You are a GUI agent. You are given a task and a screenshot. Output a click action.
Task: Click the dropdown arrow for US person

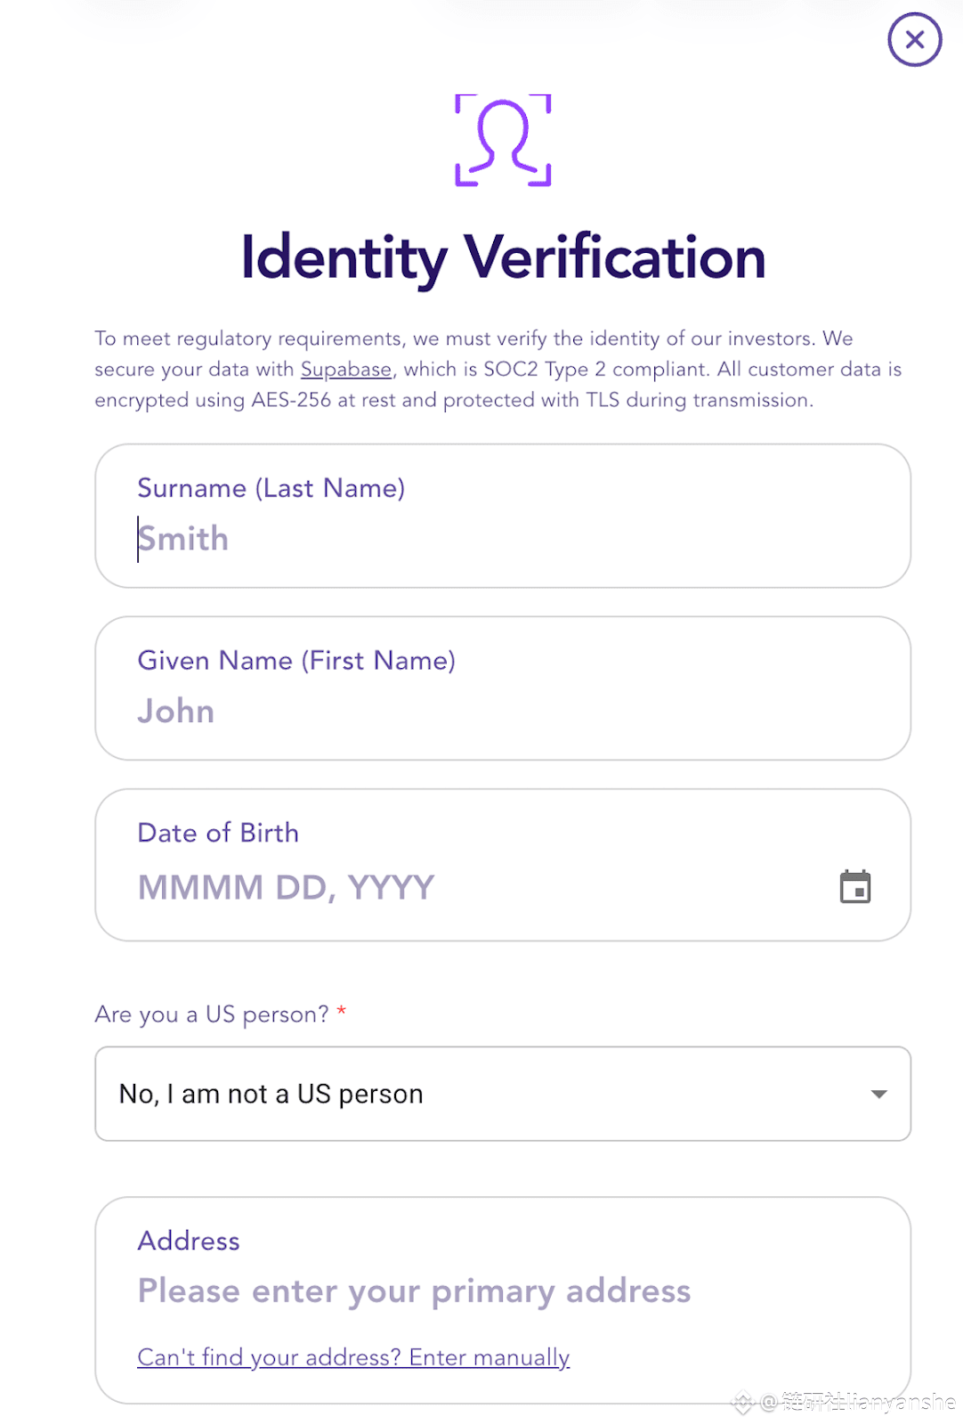point(878,1094)
